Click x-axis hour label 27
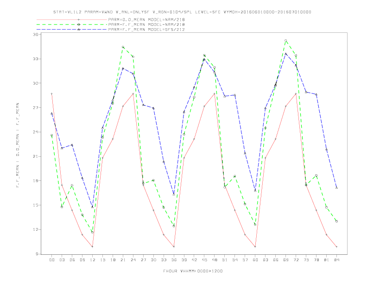 143,260
